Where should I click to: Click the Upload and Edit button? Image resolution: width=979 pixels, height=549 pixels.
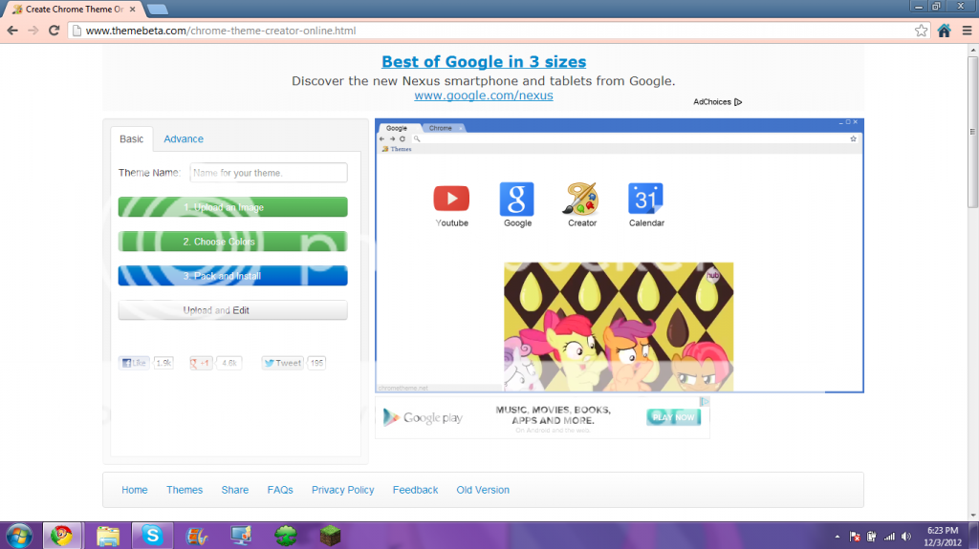coord(232,310)
